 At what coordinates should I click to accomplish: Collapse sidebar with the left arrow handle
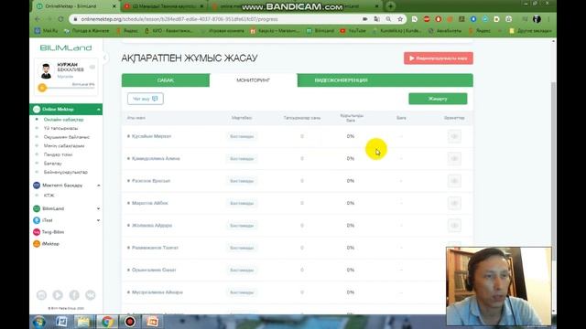coord(105,58)
